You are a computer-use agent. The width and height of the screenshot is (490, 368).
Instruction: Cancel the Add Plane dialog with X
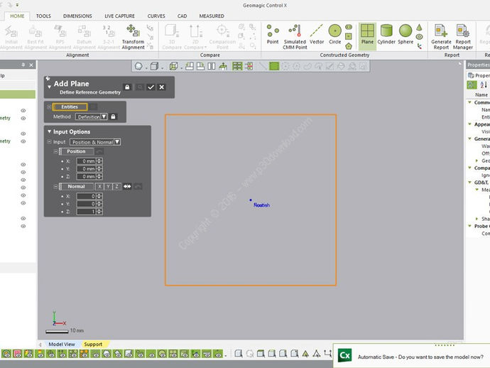coord(162,87)
